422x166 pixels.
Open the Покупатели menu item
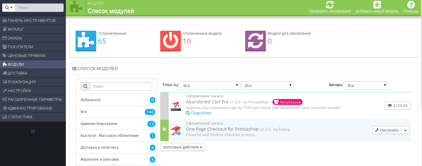click(x=33, y=47)
